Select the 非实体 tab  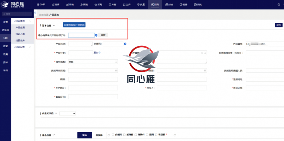(99, 135)
